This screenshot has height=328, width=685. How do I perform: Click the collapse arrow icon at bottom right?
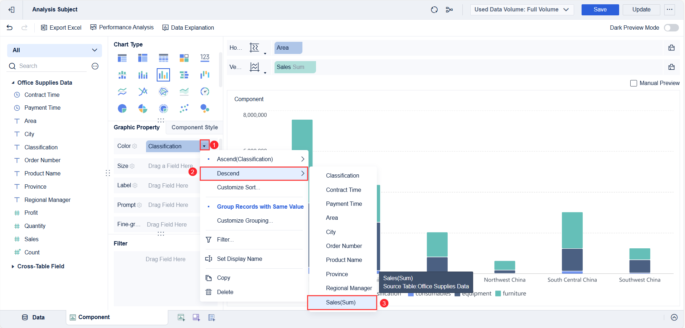click(x=674, y=317)
